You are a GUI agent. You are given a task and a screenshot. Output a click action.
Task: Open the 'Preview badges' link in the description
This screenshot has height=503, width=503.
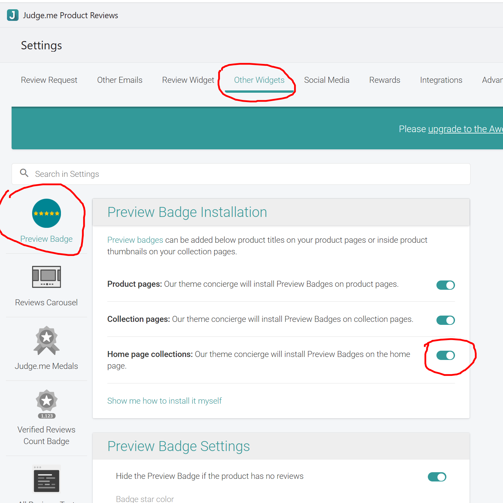[135, 240]
